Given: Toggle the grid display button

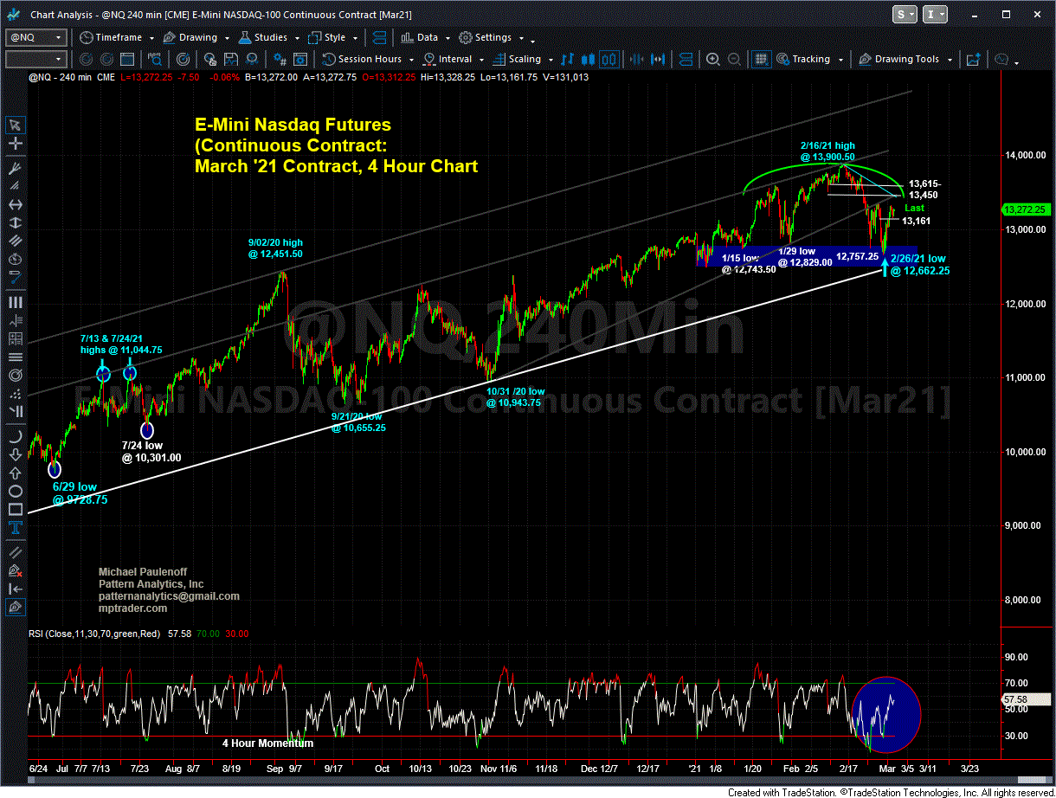Looking at the screenshot, I should (761, 59).
